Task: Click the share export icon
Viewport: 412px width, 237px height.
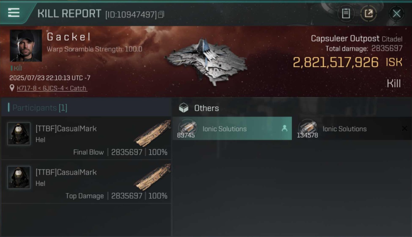Action: (369, 14)
